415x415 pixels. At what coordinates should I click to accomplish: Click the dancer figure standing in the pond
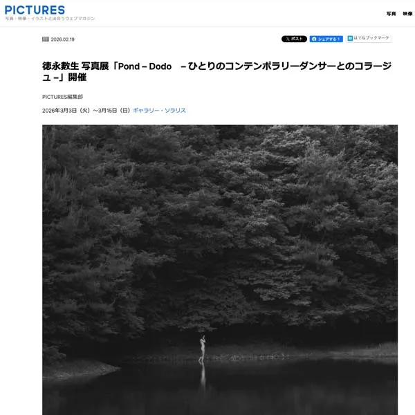coord(202,348)
